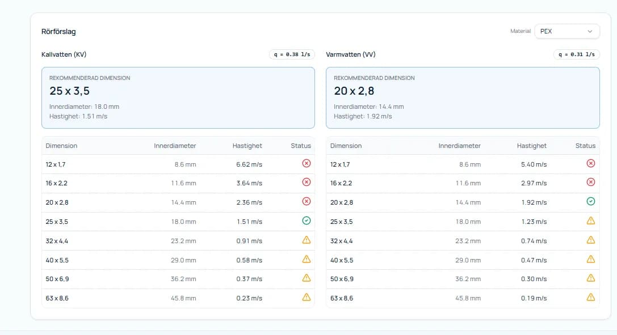
Task: Click red X status icon for Kallvatten 20 x 2,8
Action: [306, 201]
